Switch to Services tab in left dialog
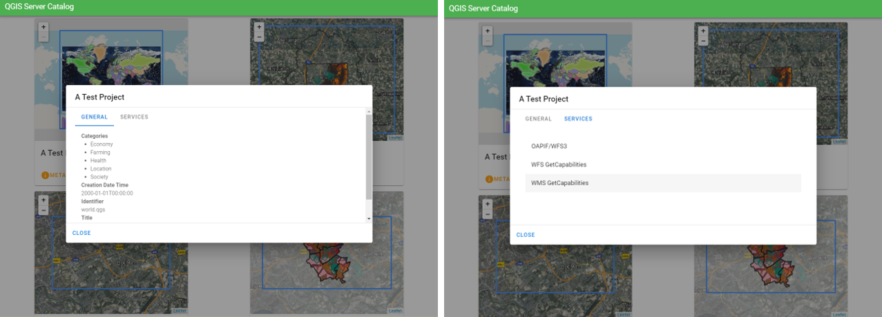This screenshot has width=882, height=317. click(x=134, y=117)
